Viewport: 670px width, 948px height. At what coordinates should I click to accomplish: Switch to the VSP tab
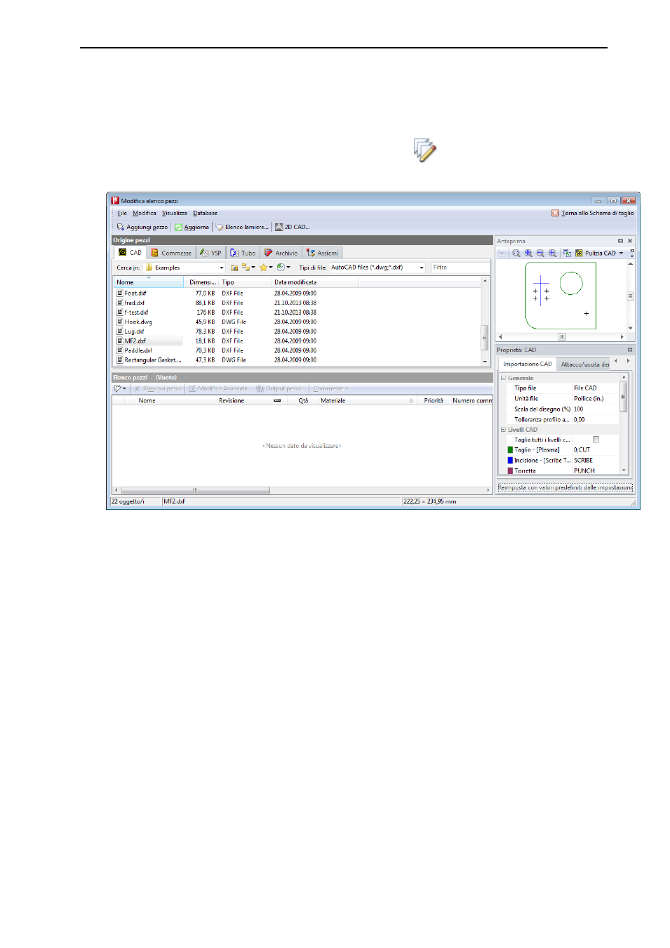click(x=210, y=253)
